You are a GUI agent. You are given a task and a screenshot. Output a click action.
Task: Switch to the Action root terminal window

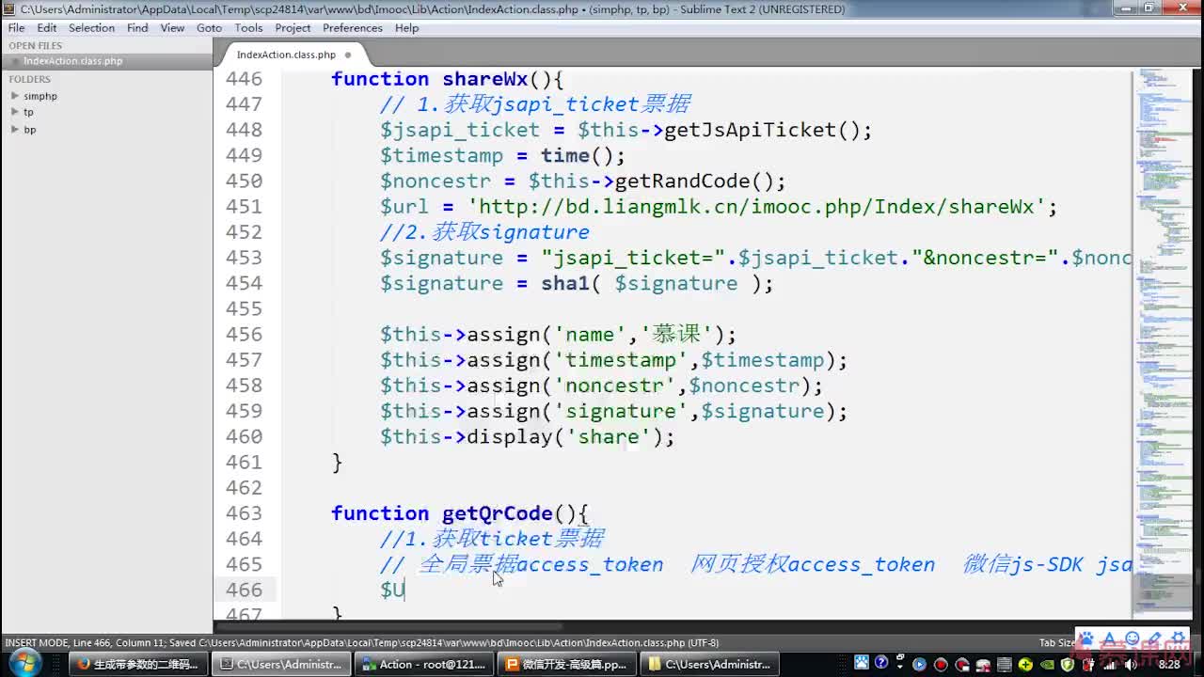click(x=422, y=664)
